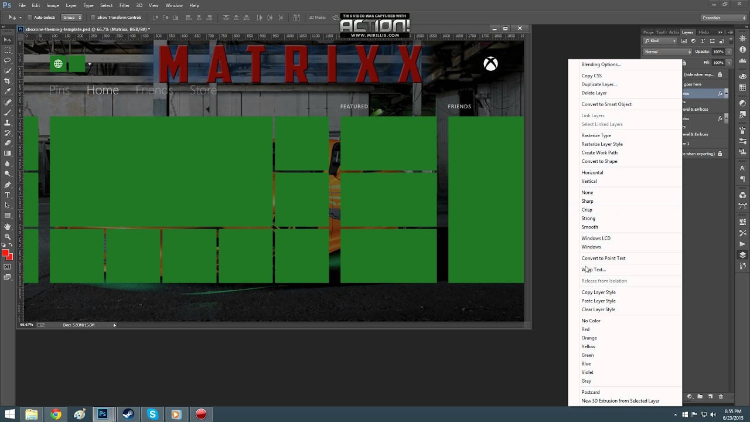The width and height of the screenshot is (750, 422).
Task: Switch to the Properties panel tab
Action: (649, 32)
